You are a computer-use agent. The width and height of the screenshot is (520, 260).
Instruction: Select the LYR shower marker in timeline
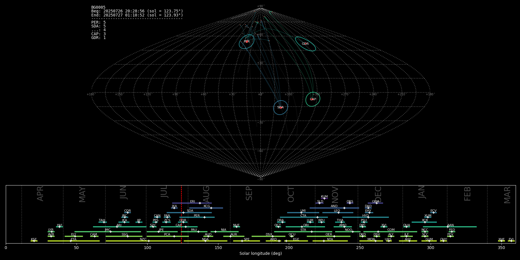click(x=51, y=231)
